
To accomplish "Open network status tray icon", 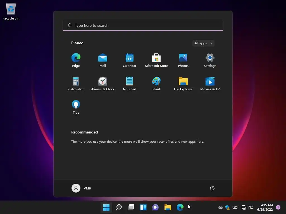I will pyautogui.click(x=244, y=207).
